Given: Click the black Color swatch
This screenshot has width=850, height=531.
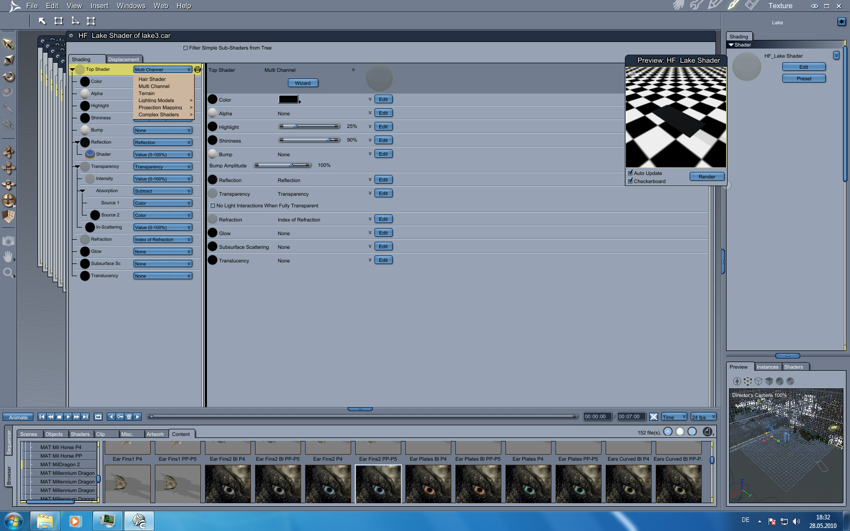Looking at the screenshot, I should (288, 100).
